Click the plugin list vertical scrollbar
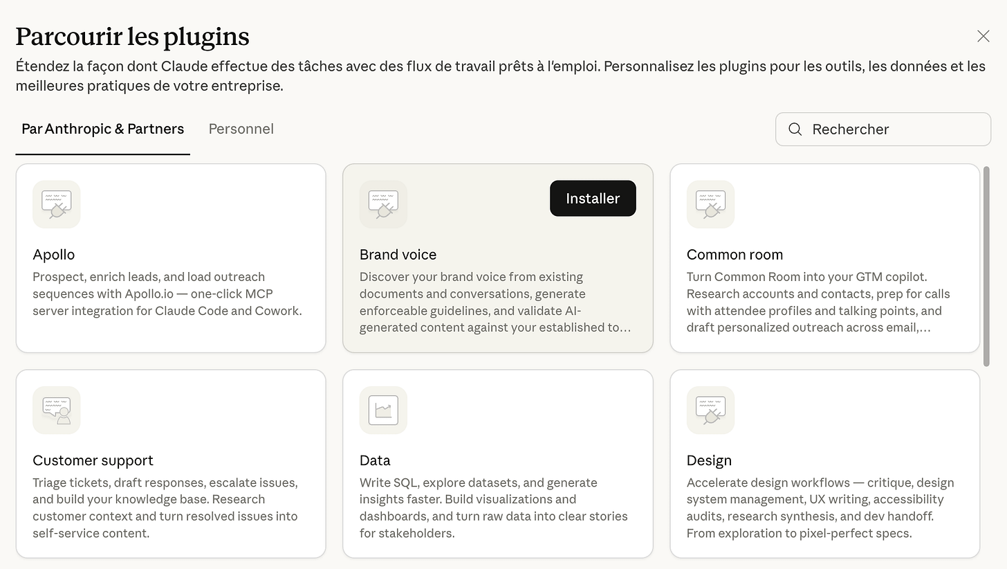The height and width of the screenshot is (569, 1007). [x=986, y=267]
